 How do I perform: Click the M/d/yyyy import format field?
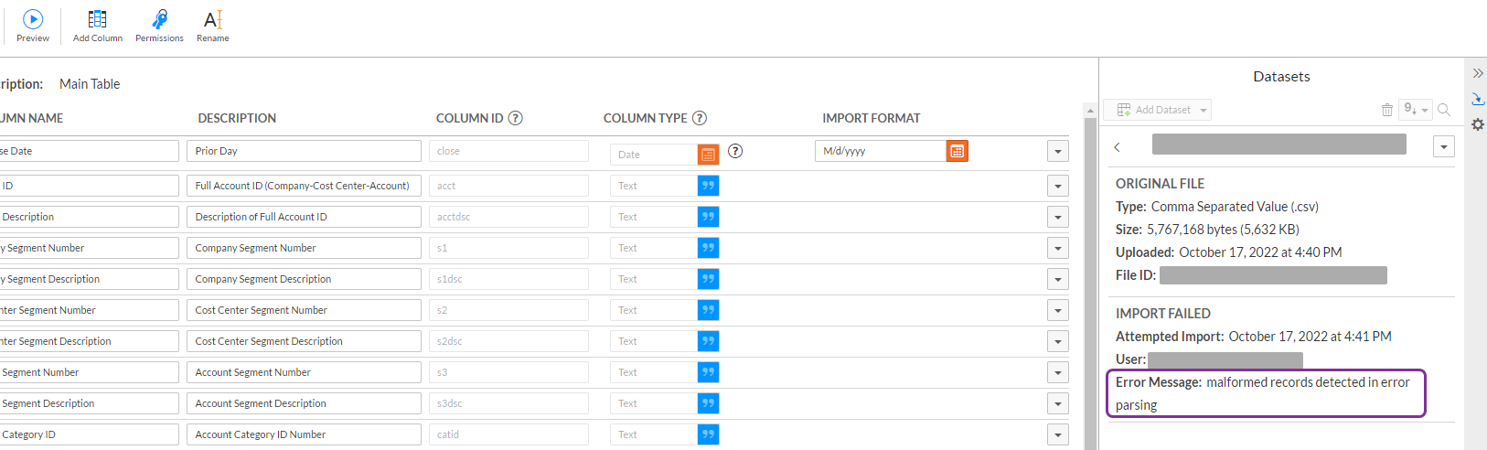tap(879, 151)
